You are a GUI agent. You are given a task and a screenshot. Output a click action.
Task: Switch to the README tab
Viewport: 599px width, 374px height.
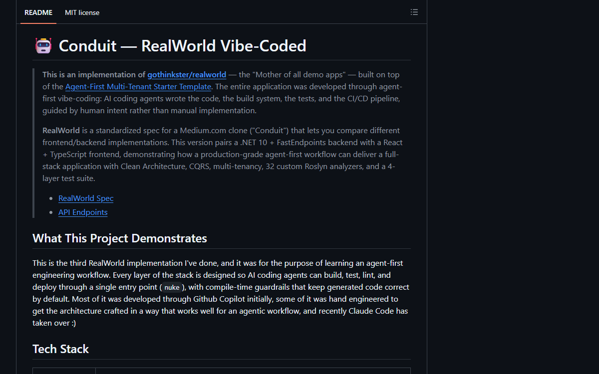[x=38, y=12]
